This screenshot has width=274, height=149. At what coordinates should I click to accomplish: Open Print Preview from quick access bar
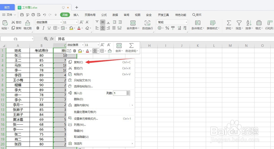pyautogui.click(x=39, y=15)
